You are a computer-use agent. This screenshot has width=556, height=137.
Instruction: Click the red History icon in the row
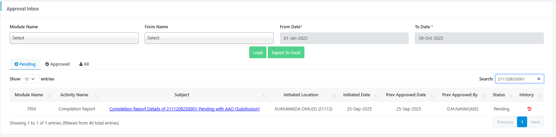[529, 109]
